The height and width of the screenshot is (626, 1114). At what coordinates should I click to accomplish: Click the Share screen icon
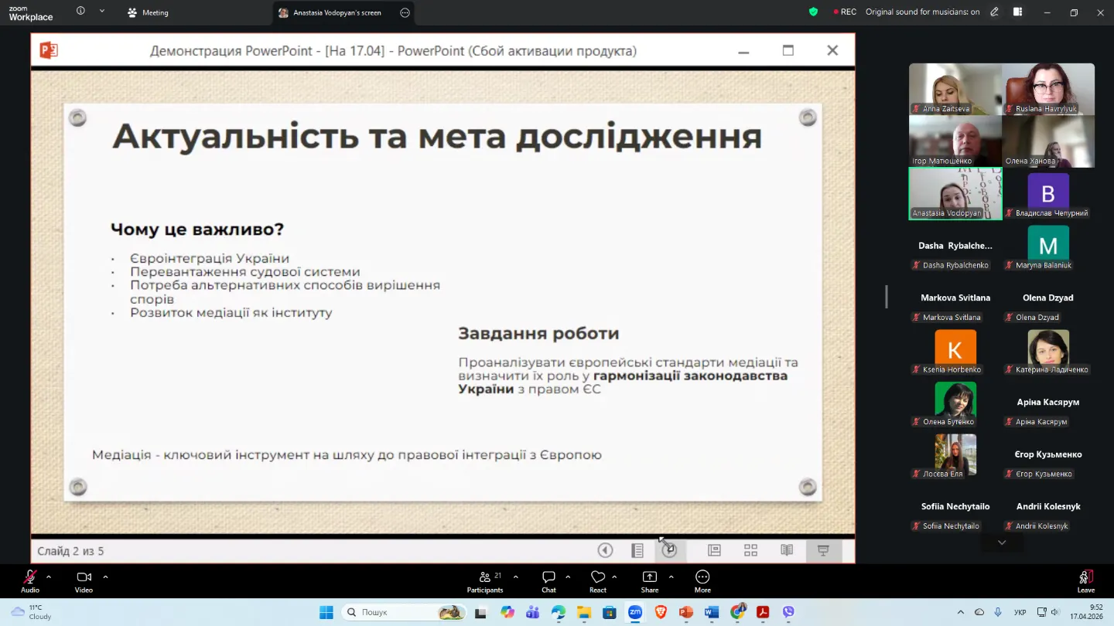tap(650, 581)
